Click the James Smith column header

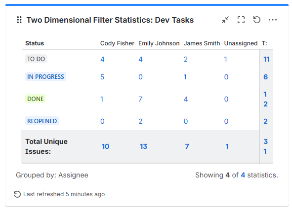point(202,43)
